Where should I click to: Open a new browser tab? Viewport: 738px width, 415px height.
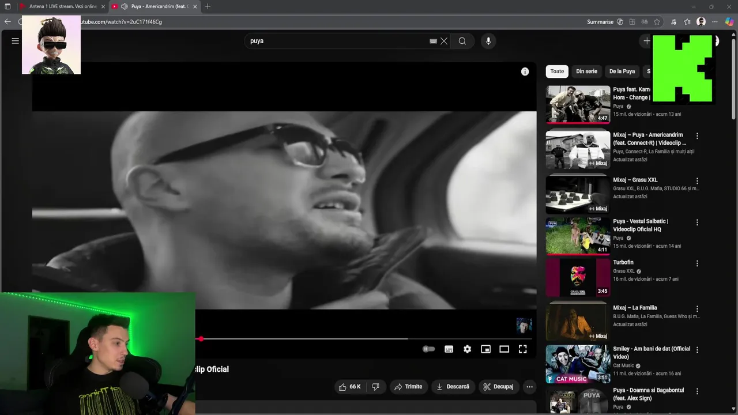208,6
